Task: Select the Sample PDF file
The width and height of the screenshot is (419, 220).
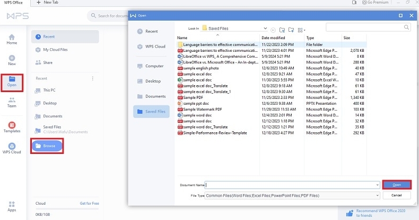Action: click(271, 97)
